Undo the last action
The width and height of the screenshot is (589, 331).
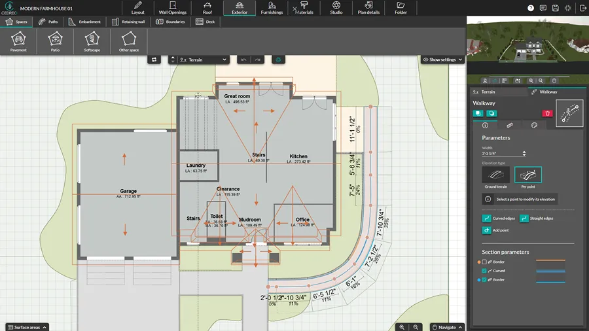click(x=244, y=60)
